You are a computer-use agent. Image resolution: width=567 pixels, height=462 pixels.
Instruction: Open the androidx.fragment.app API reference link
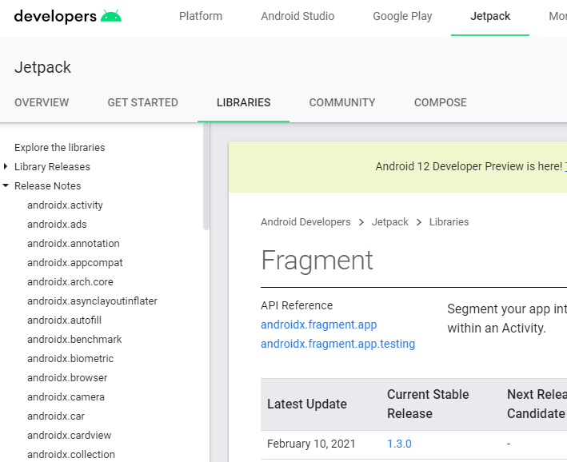pyautogui.click(x=318, y=325)
